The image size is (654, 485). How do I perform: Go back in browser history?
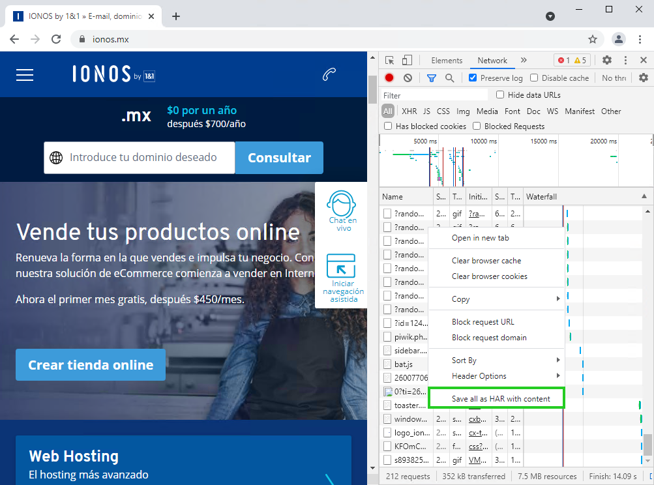[x=14, y=39]
